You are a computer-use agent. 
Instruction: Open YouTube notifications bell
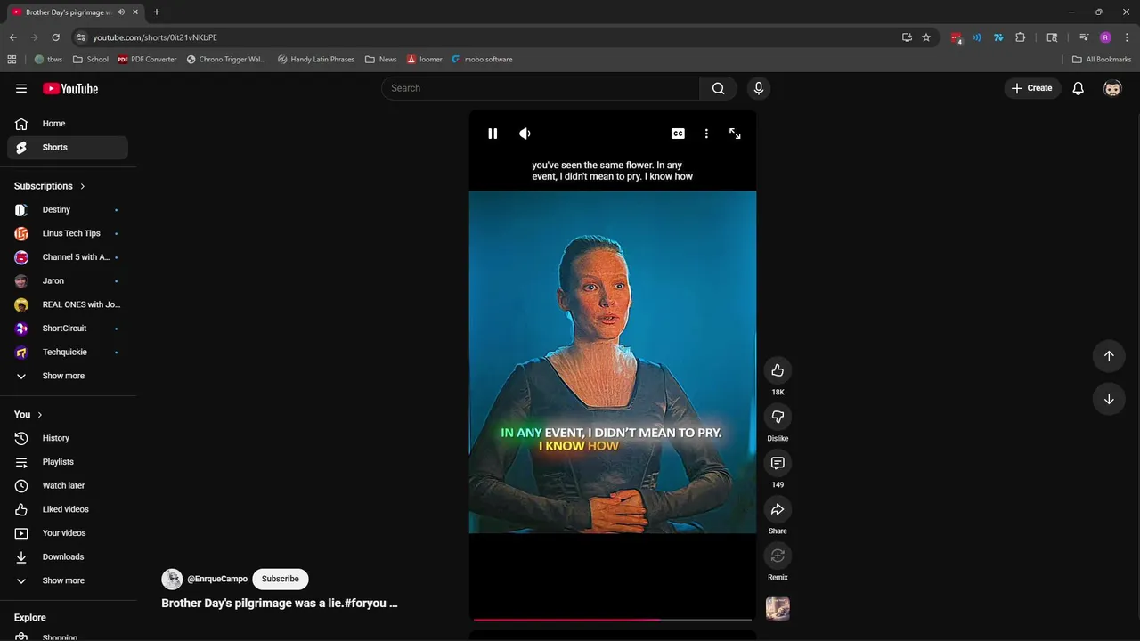click(x=1078, y=88)
